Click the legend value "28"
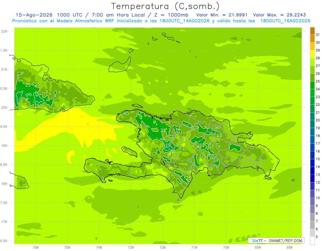This screenshot has height=251, width=325. click(318, 58)
